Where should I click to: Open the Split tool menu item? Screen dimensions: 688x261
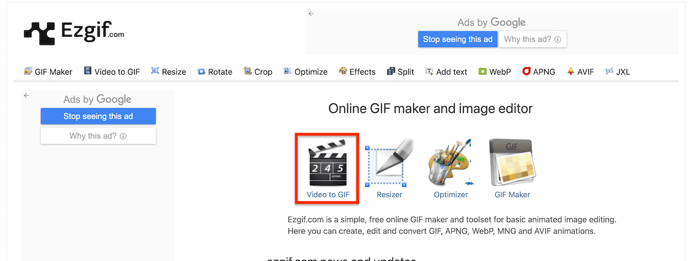tap(401, 72)
